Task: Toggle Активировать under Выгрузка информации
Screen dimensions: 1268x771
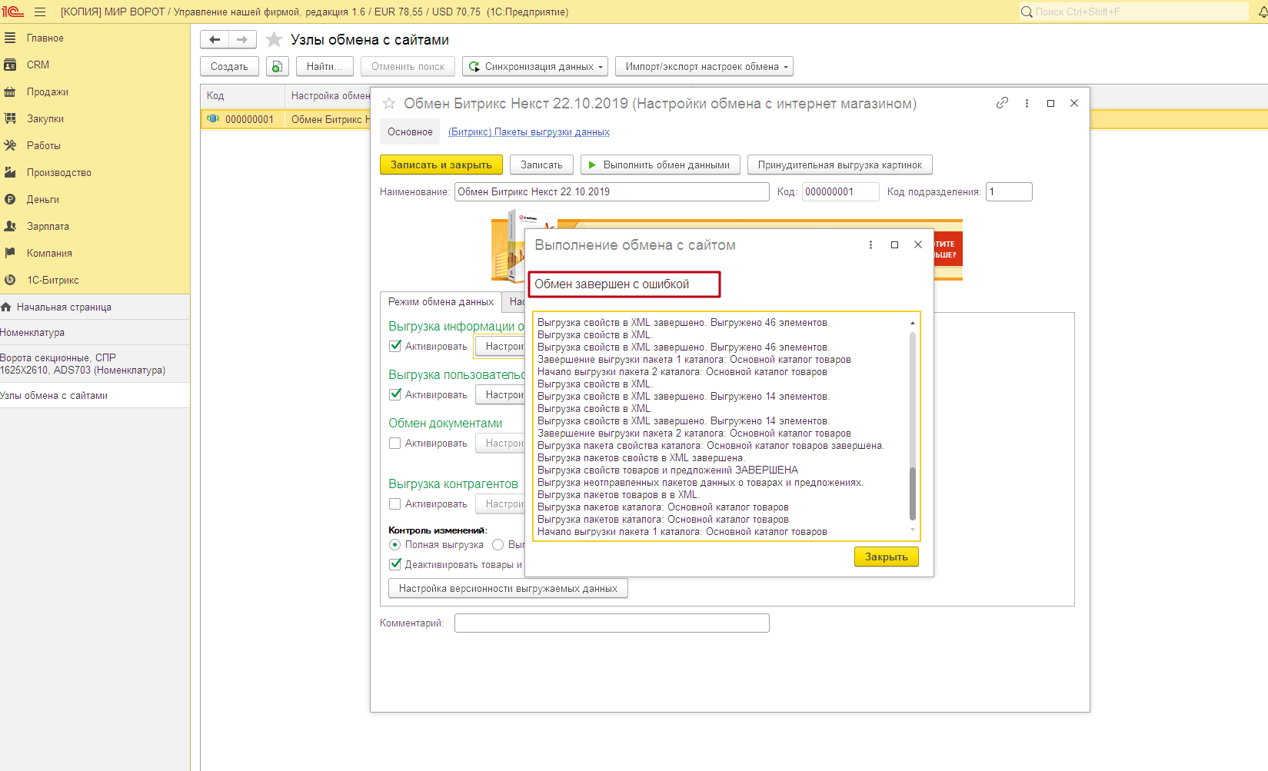Action: click(395, 346)
